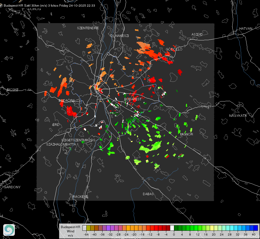The width and height of the screenshot is (260, 239).
Task: Click the Wind label in the legend
Action: click(x=70, y=231)
